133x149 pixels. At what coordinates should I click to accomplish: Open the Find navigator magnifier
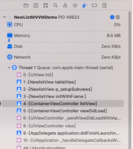tap(55, 5)
